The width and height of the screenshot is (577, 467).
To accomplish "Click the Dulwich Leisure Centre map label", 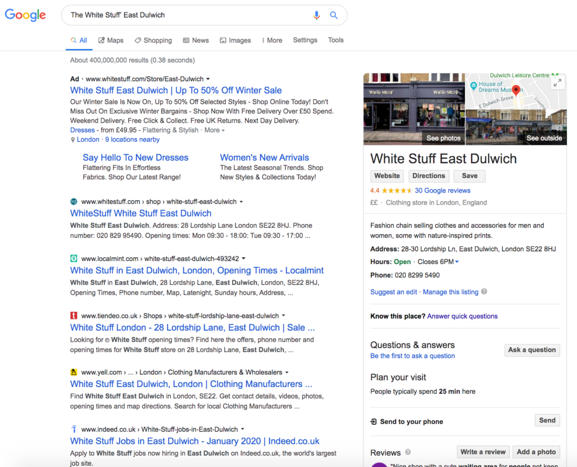I will [x=519, y=76].
